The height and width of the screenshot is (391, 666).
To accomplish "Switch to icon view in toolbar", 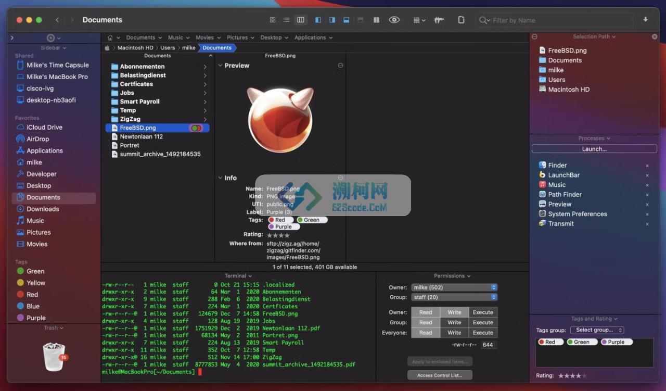I will [272, 20].
